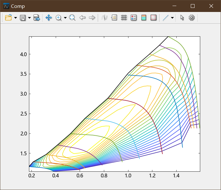Toggle the grid lines icon

click(124, 18)
